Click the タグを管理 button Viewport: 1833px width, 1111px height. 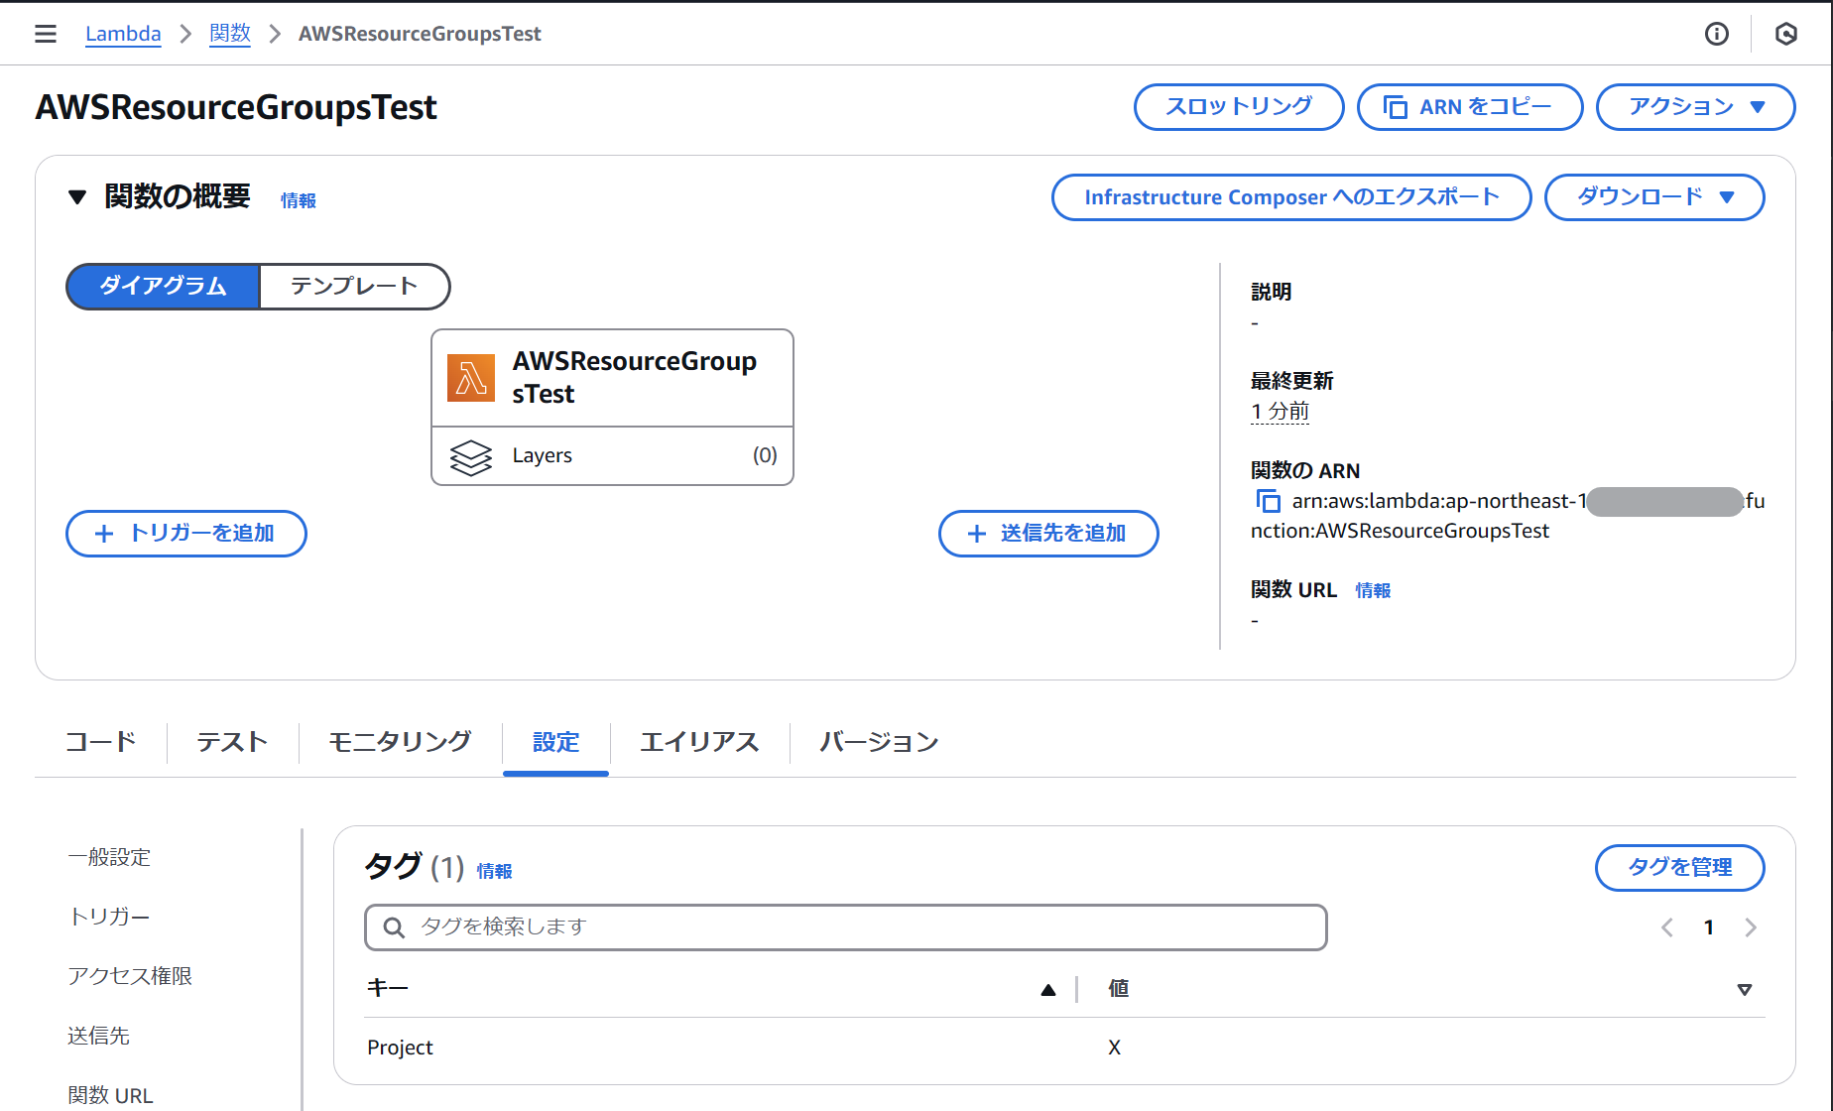(x=1679, y=868)
